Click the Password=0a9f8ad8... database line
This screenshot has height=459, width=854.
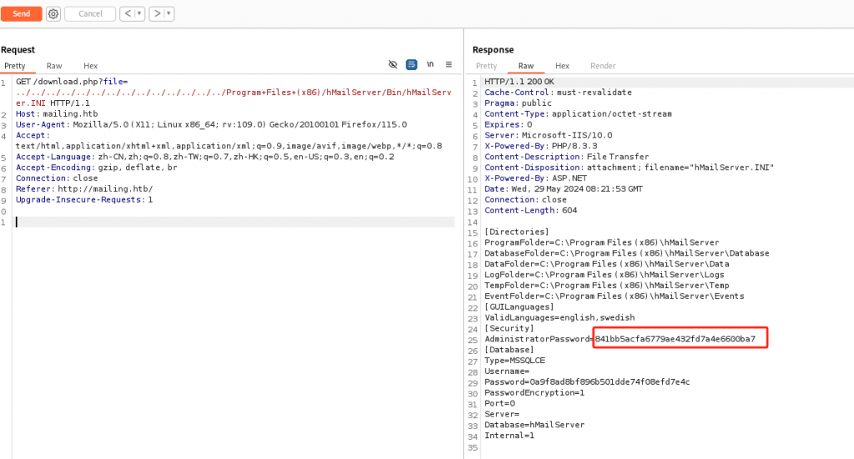(x=587, y=382)
